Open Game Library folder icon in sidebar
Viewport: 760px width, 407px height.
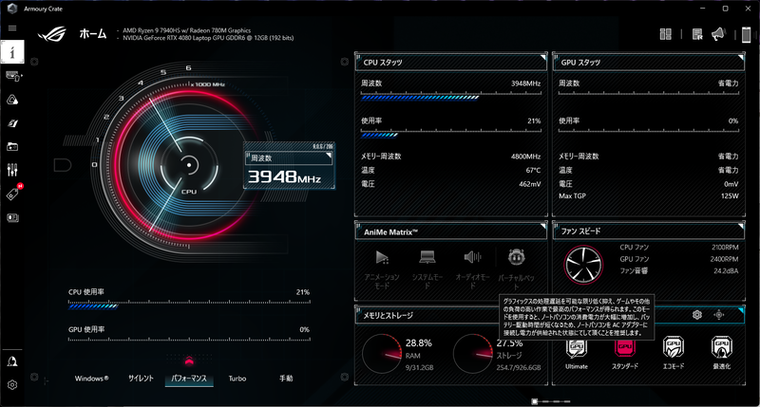click(x=12, y=147)
